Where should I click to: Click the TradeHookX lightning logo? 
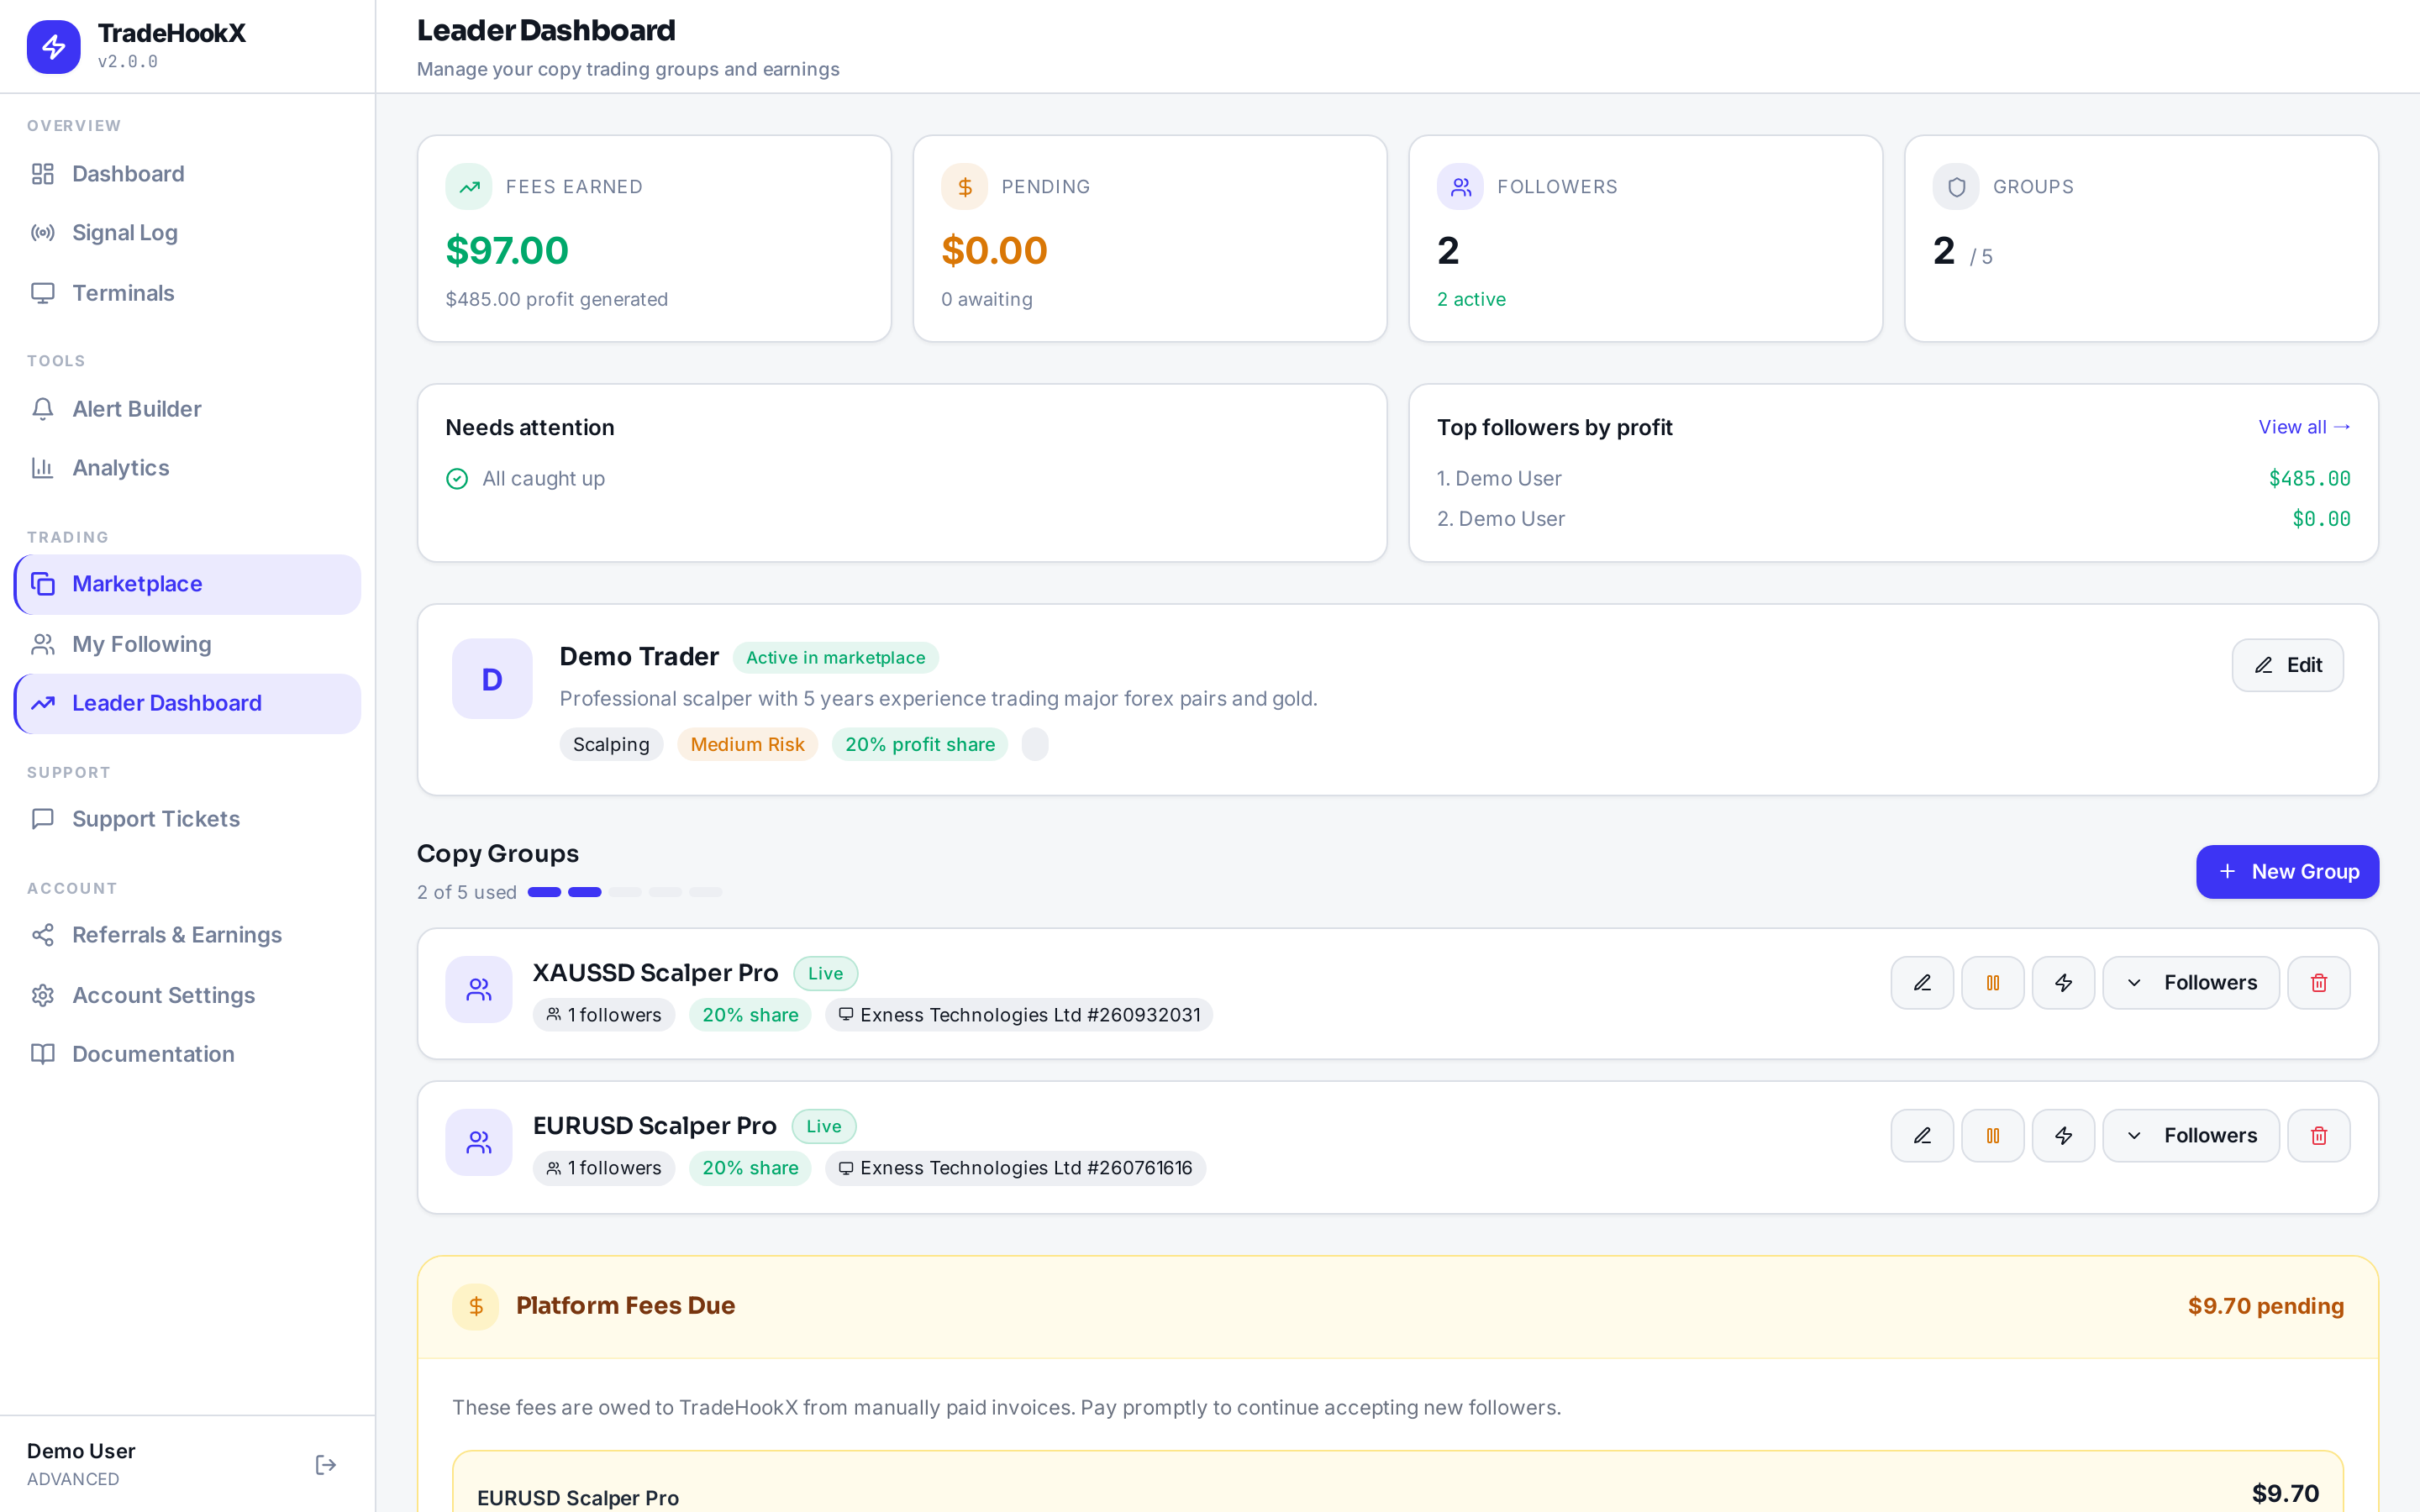click(x=53, y=46)
